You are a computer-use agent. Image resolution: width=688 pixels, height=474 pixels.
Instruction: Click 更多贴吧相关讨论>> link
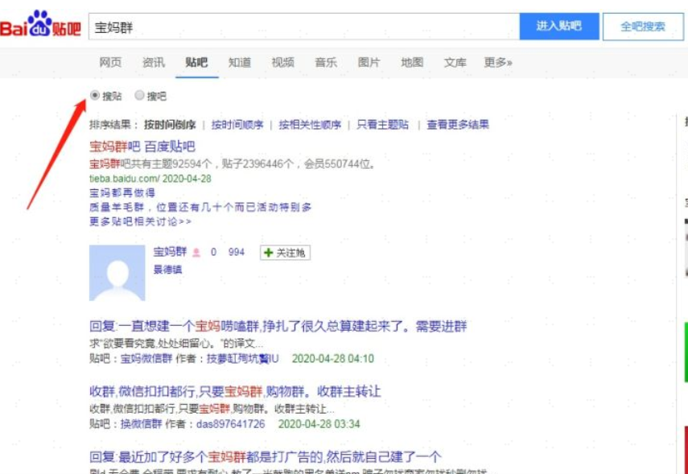[140, 221]
